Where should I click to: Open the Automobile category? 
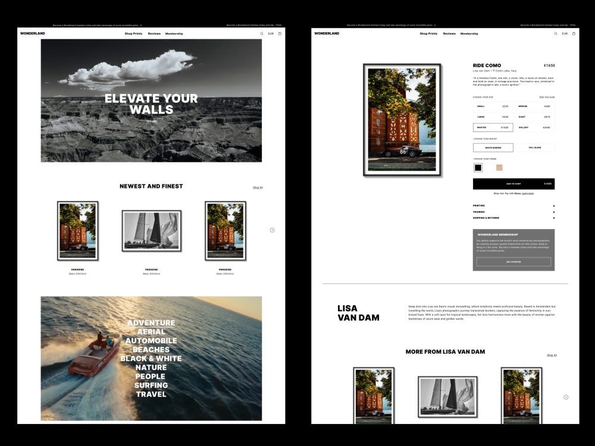[151, 341]
